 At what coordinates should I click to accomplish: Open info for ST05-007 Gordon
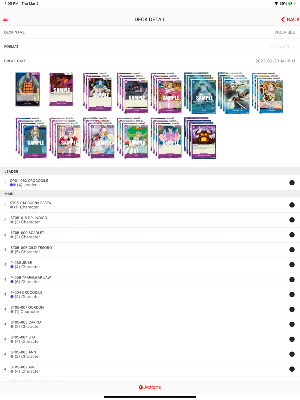(x=292, y=309)
